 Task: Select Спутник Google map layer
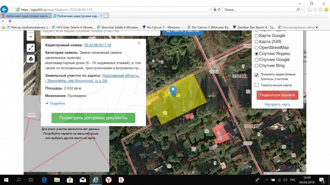click(257, 60)
